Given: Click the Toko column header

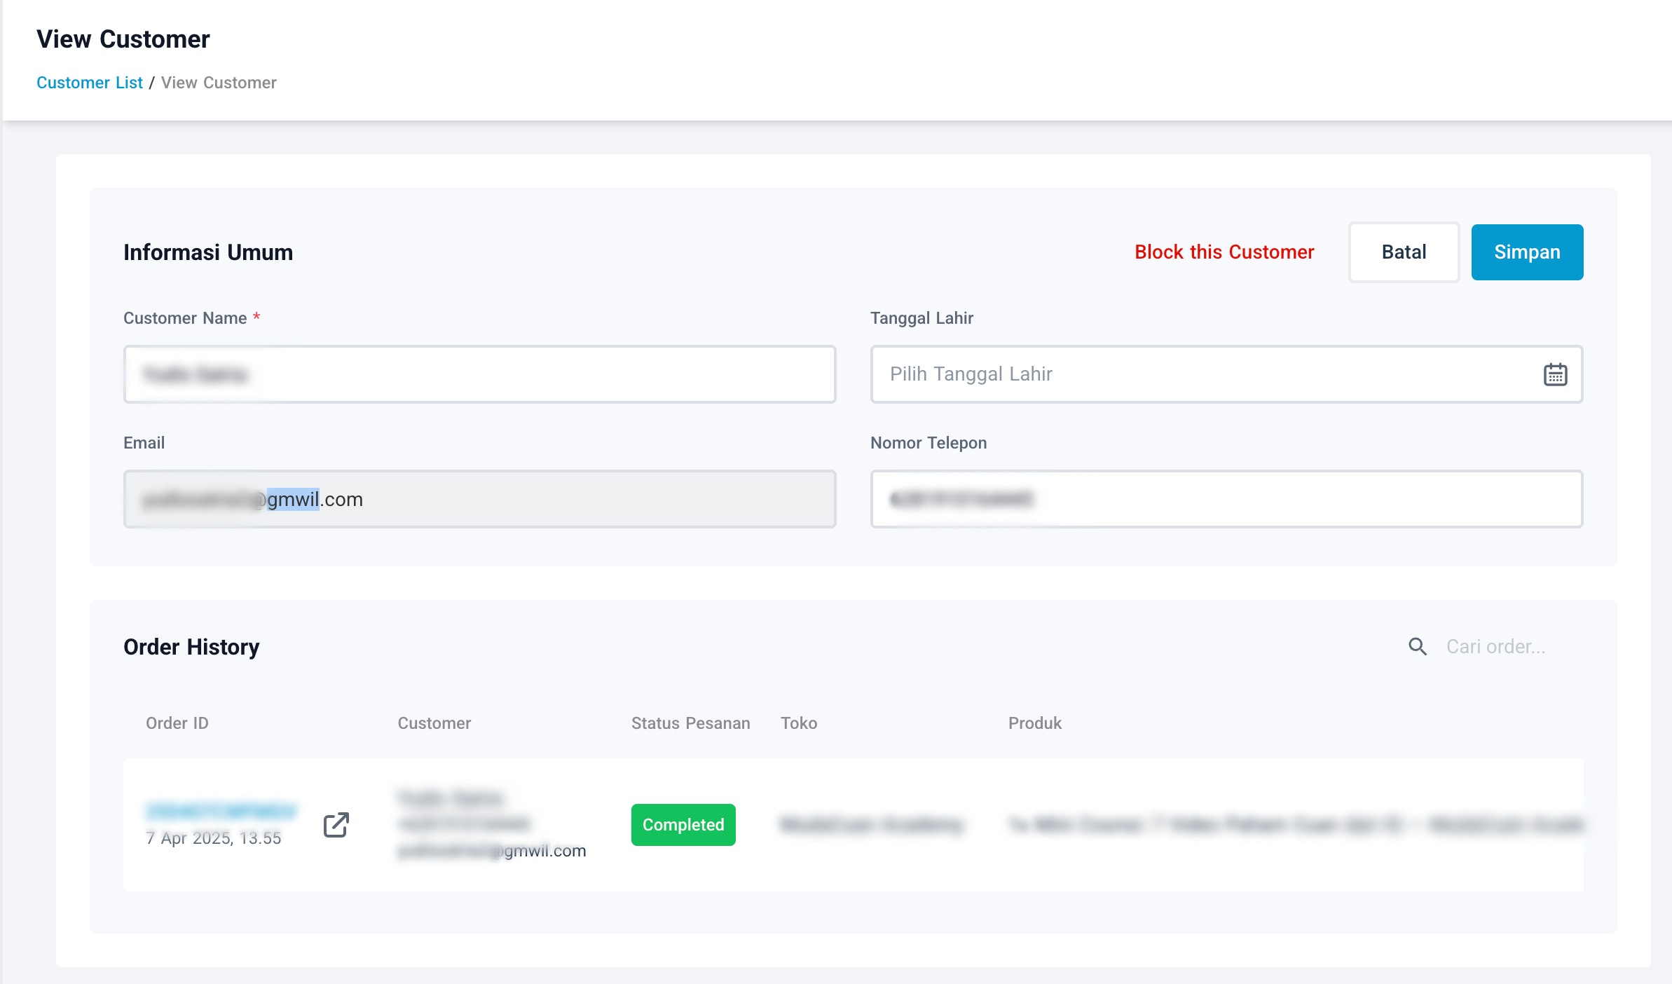Looking at the screenshot, I should (x=799, y=723).
